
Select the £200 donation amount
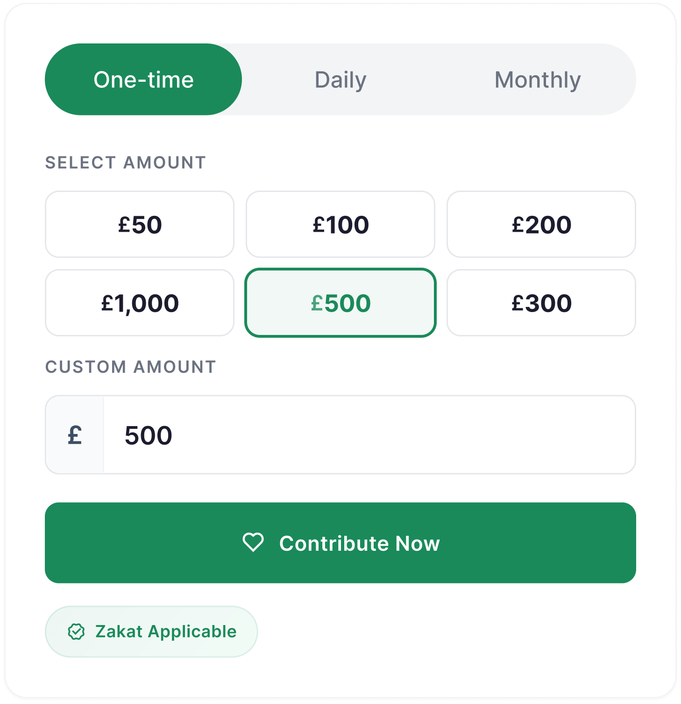coord(541,224)
